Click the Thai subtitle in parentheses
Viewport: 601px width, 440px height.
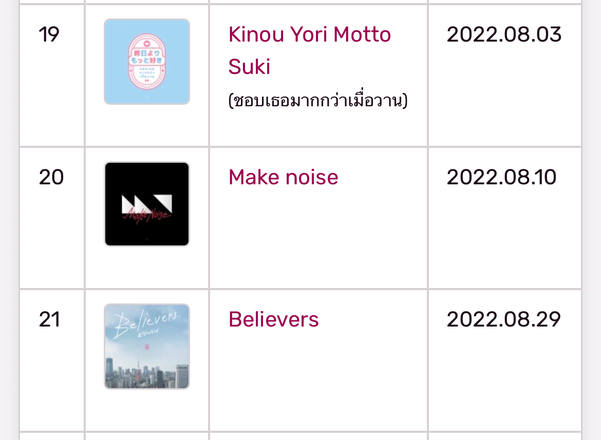click(x=318, y=100)
